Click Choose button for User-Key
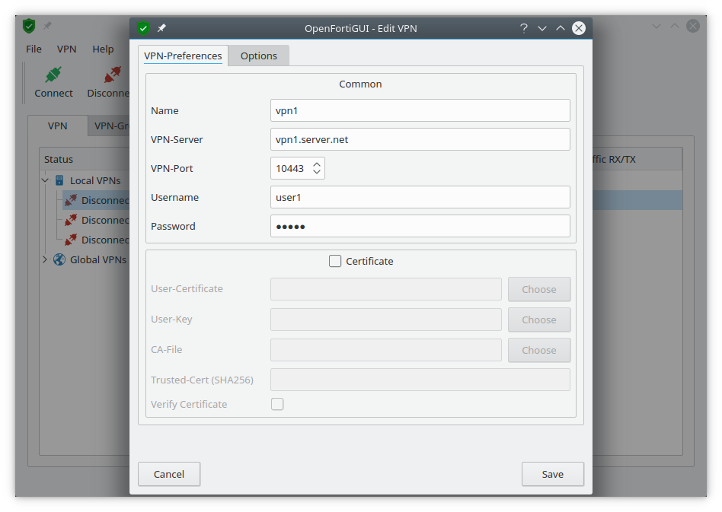The width and height of the screenshot is (722, 512). 539,320
